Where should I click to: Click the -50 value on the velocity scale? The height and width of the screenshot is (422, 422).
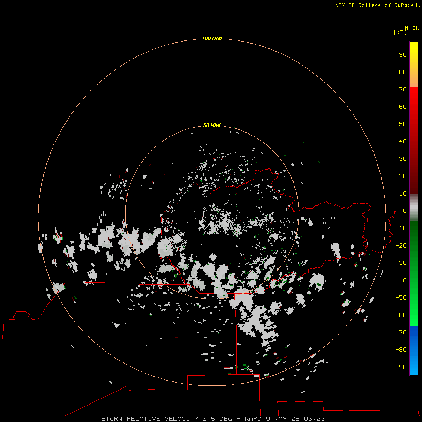(401, 298)
